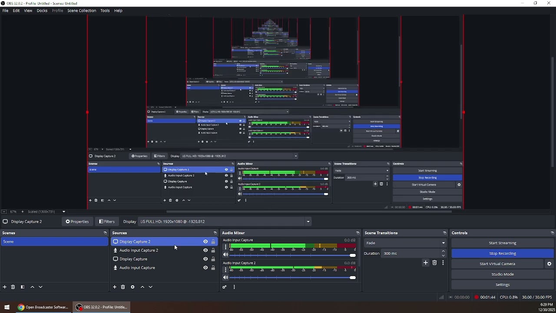Click the preview horizontal scrollbar

[308, 212]
